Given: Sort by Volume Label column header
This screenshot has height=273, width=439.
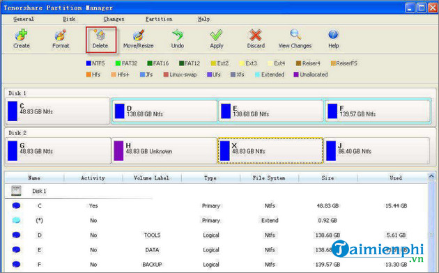Looking at the screenshot, I should coord(151,178).
